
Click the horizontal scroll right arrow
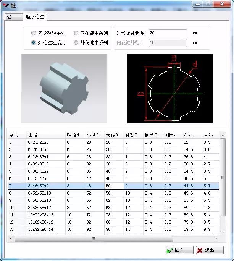click(x=216, y=238)
